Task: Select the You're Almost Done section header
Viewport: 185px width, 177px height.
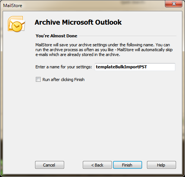Action: coord(56,36)
